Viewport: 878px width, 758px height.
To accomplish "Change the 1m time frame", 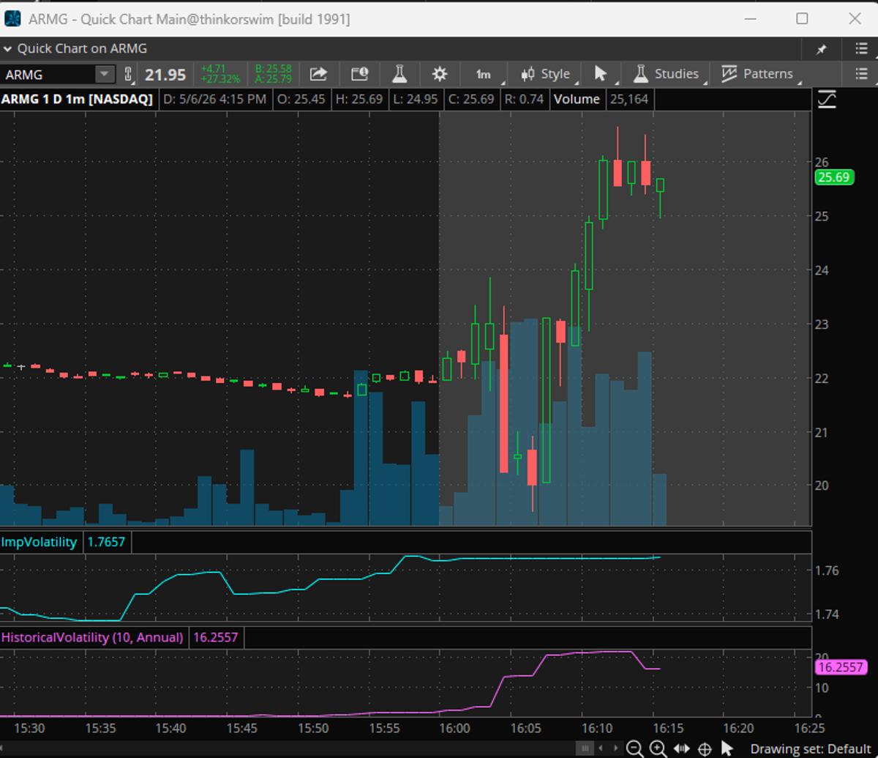I will (x=484, y=74).
